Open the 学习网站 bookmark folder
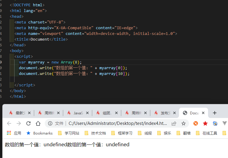Screen dimensions: 228x158 point(68,133)
